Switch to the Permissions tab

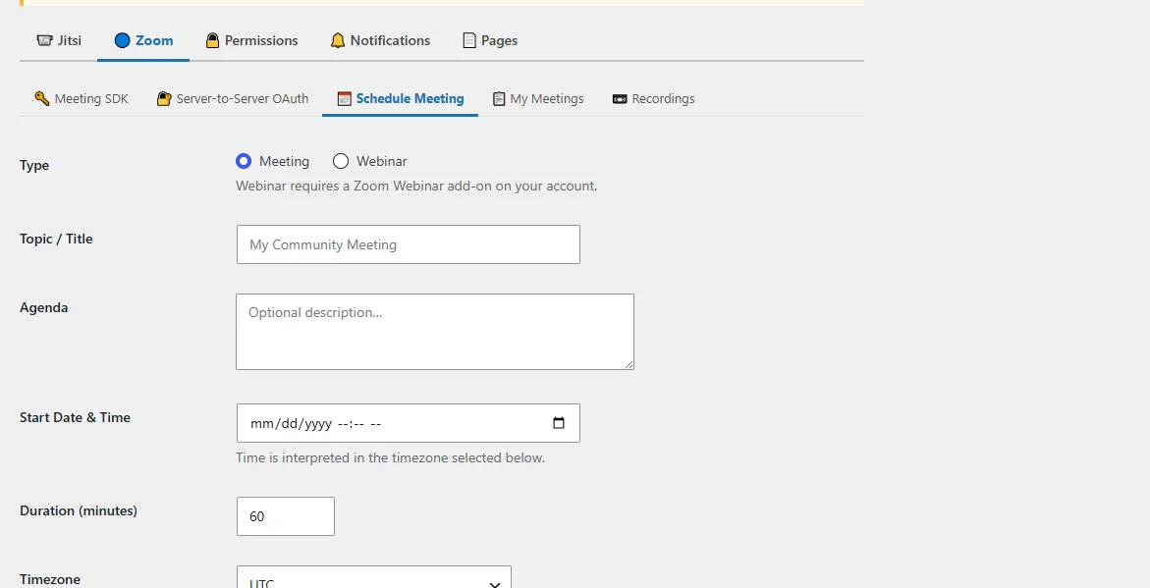(x=251, y=40)
